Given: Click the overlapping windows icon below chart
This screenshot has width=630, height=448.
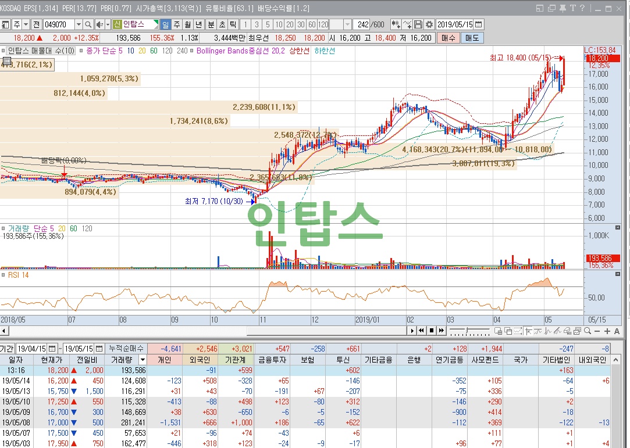Looking at the screenshot, I should pyautogui.click(x=508, y=331).
